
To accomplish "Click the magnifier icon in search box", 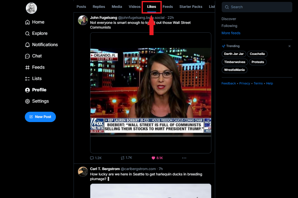I will 227,7.
